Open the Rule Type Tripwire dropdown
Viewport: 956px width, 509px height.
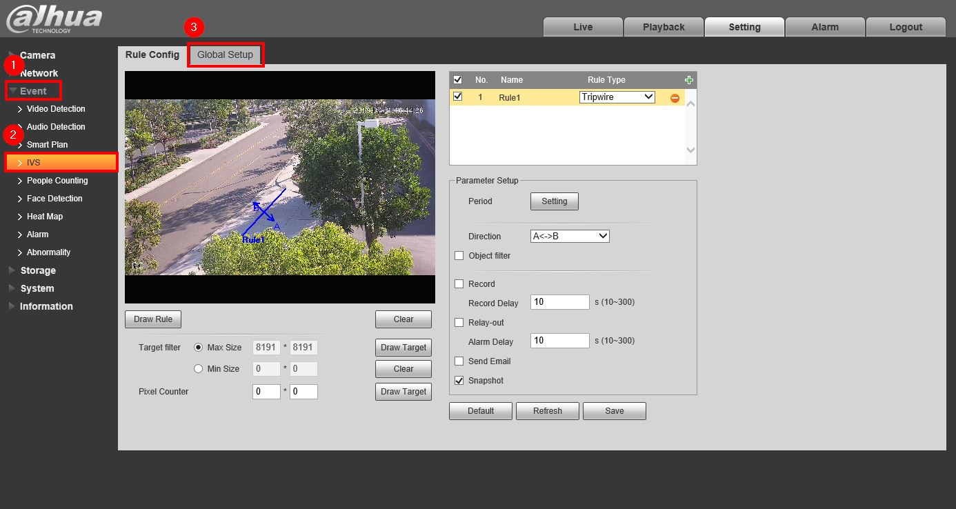click(617, 97)
